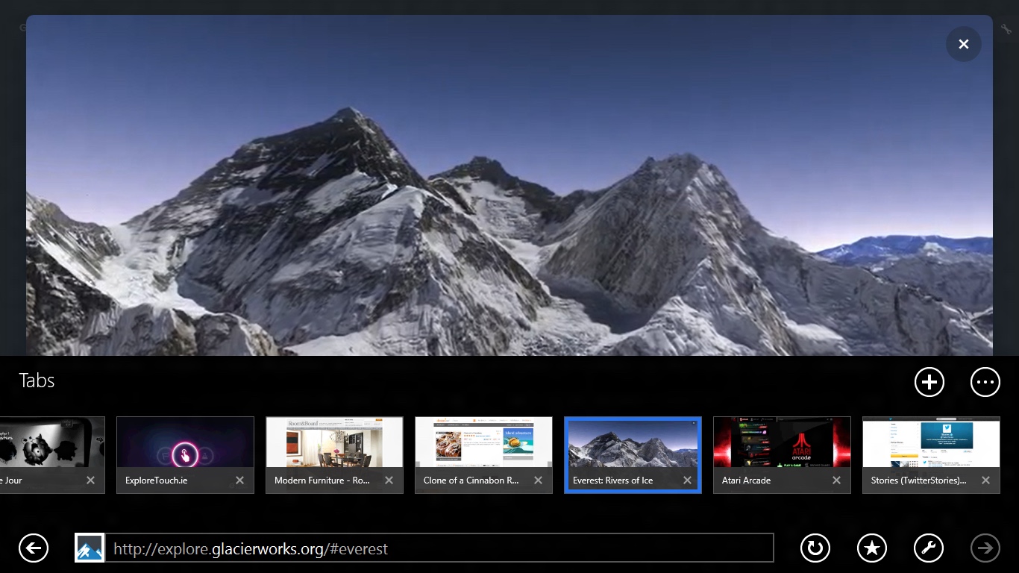Pin or favorite the page with the star icon
The height and width of the screenshot is (573, 1019).
click(x=871, y=548)
